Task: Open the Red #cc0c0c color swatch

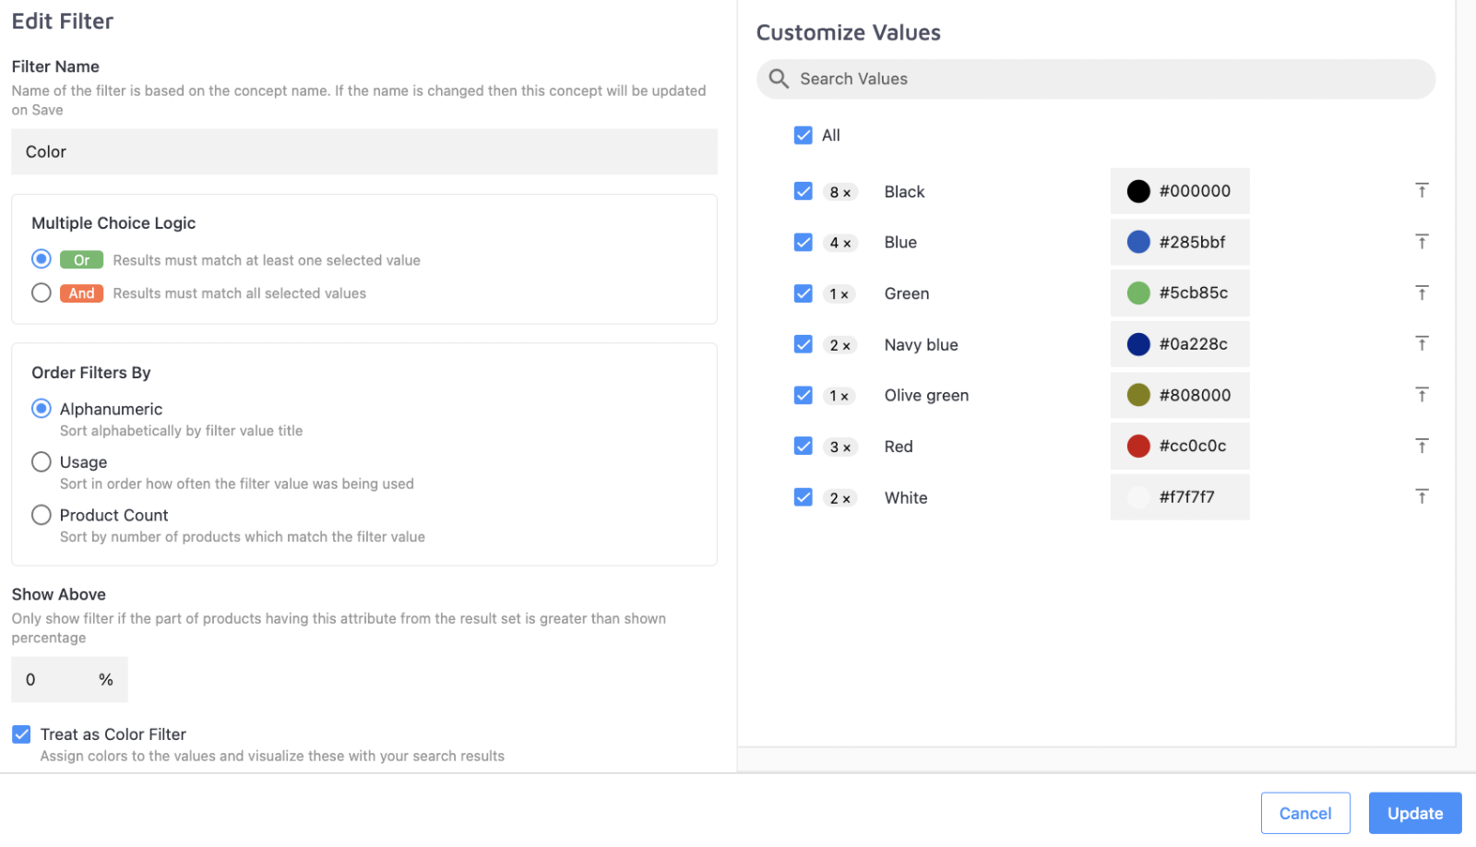Action: (1138, 447)
